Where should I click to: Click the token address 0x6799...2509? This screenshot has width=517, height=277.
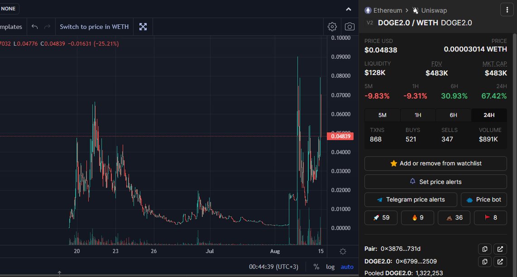pyautogui.click(x=416, y=262)
